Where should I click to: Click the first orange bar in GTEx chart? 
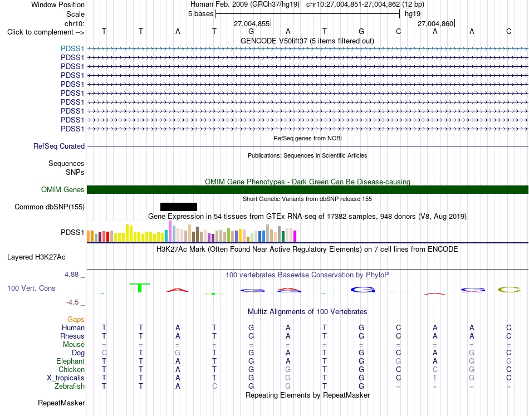click(x=89, y=236)
